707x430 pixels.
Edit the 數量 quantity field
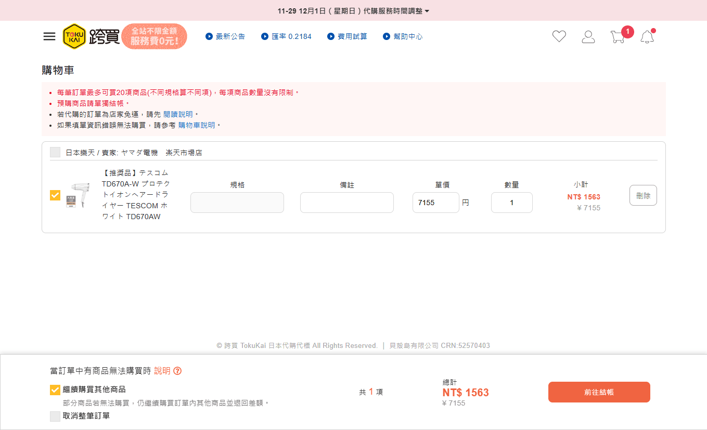point(512,203)
